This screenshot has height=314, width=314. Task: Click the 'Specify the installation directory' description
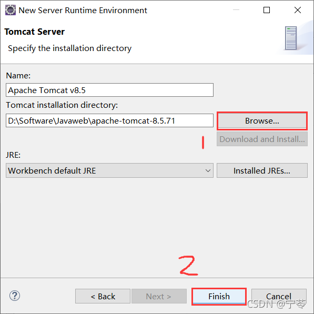69,48
